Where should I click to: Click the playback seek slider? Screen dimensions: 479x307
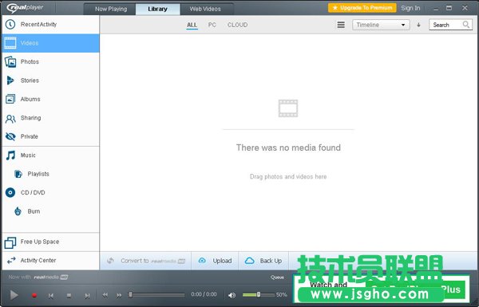[157, 295]
